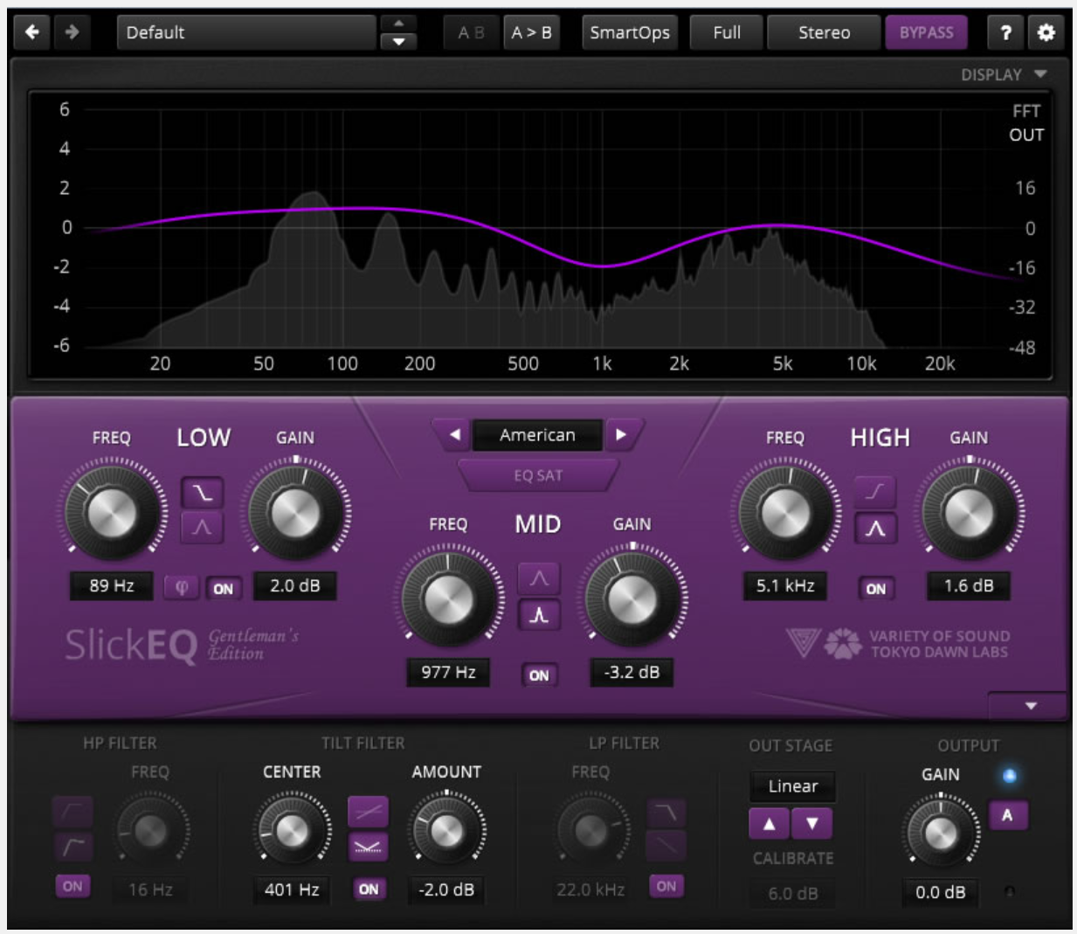The image size is (1077, 934).
Task: Toggle the LOW band ON switch
Action: pyautogui.click(x=224, y=589)
